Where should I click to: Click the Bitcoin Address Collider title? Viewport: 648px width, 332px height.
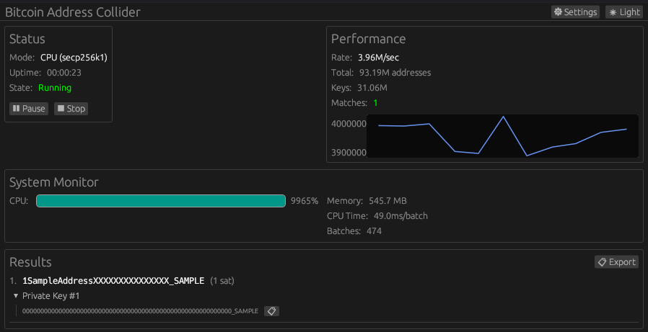tap(73, 12)
